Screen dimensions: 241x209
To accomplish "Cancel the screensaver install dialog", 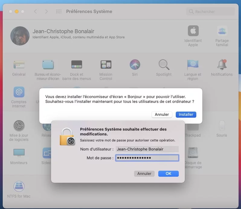I will (162, 115).
